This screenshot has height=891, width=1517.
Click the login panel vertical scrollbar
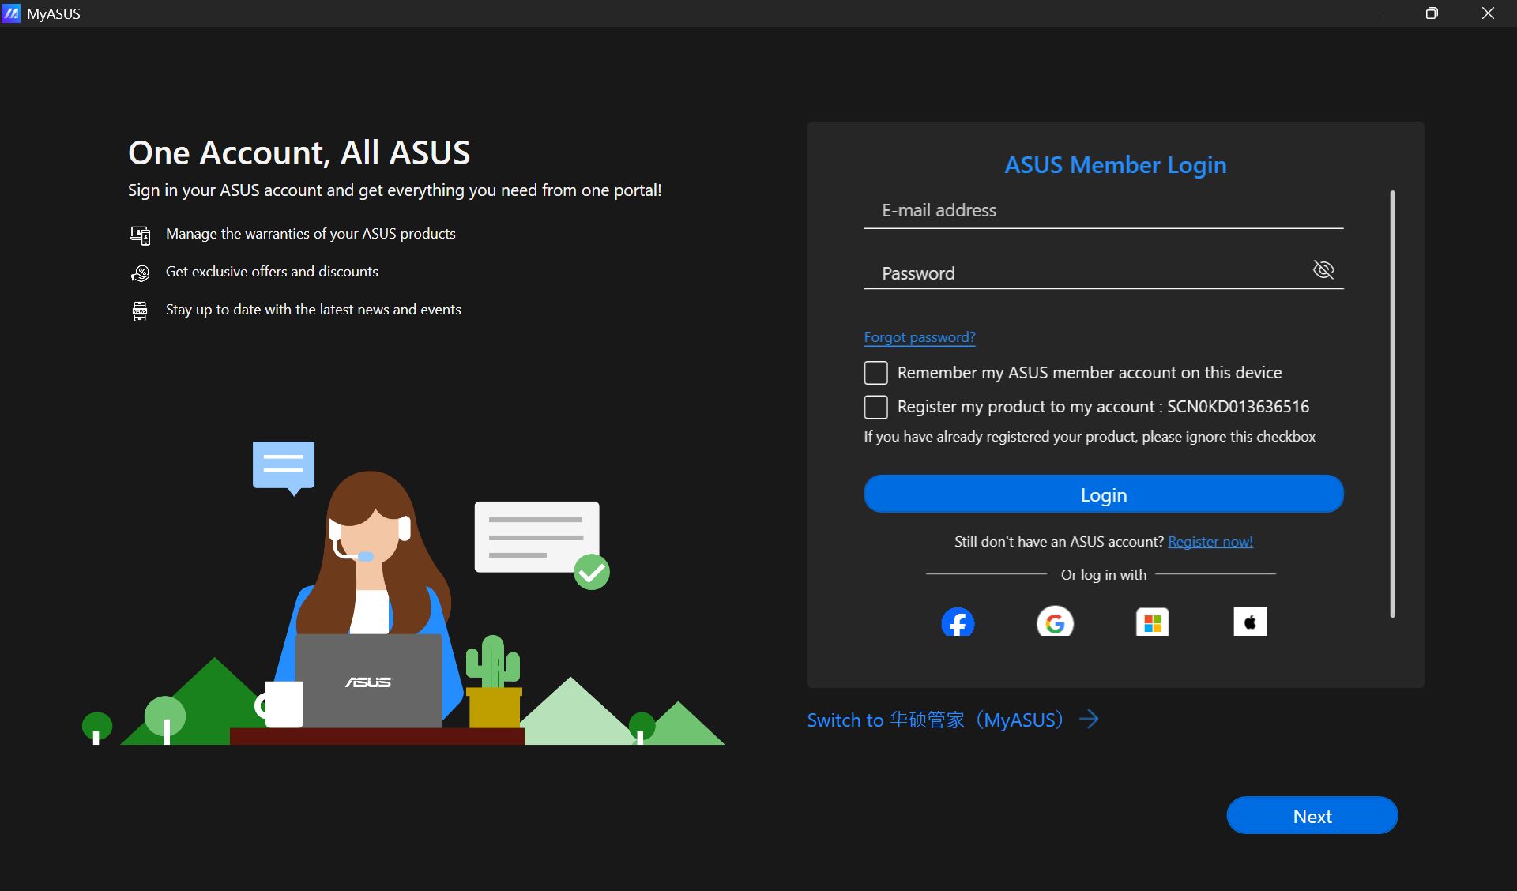pos(1392,403)
